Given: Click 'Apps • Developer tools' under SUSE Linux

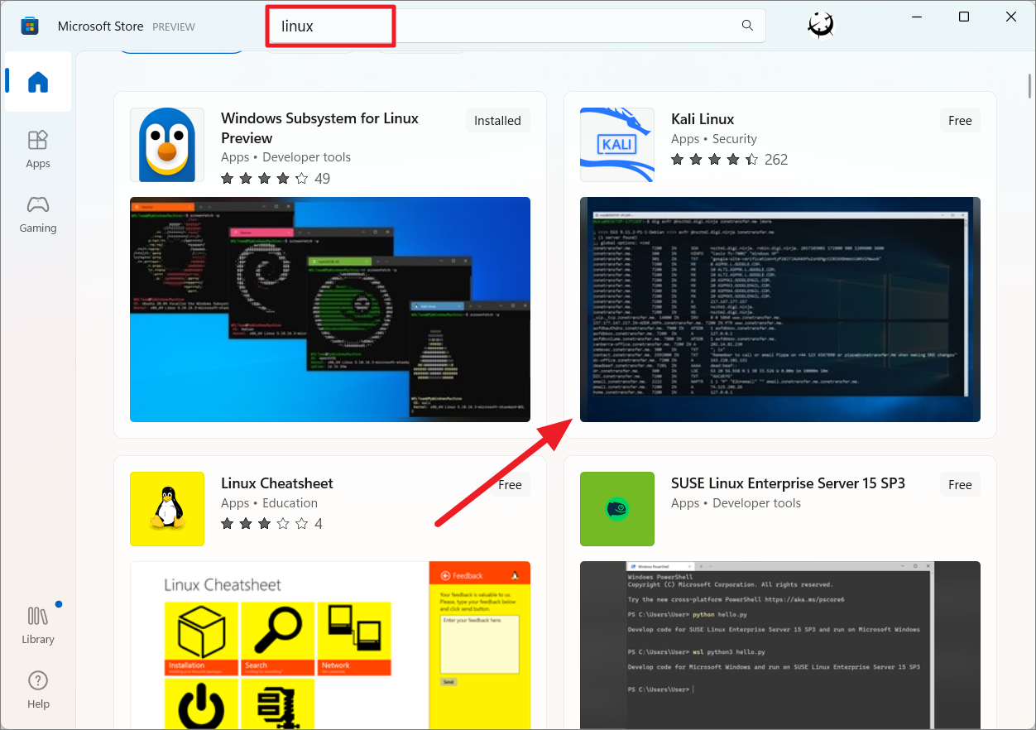Looking at the screenshot, I should 736,503.
